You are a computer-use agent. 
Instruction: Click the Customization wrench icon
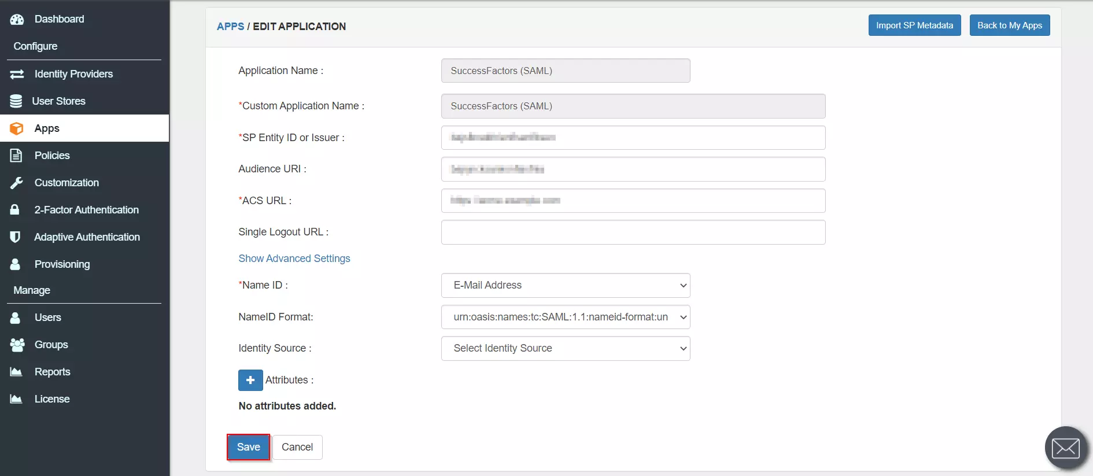(x=16, y=183)
